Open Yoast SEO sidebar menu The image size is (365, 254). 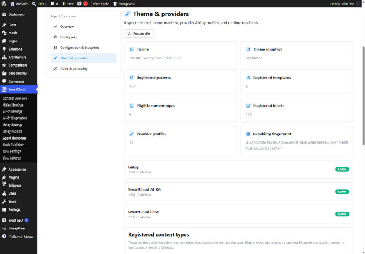tap(19, 220)
